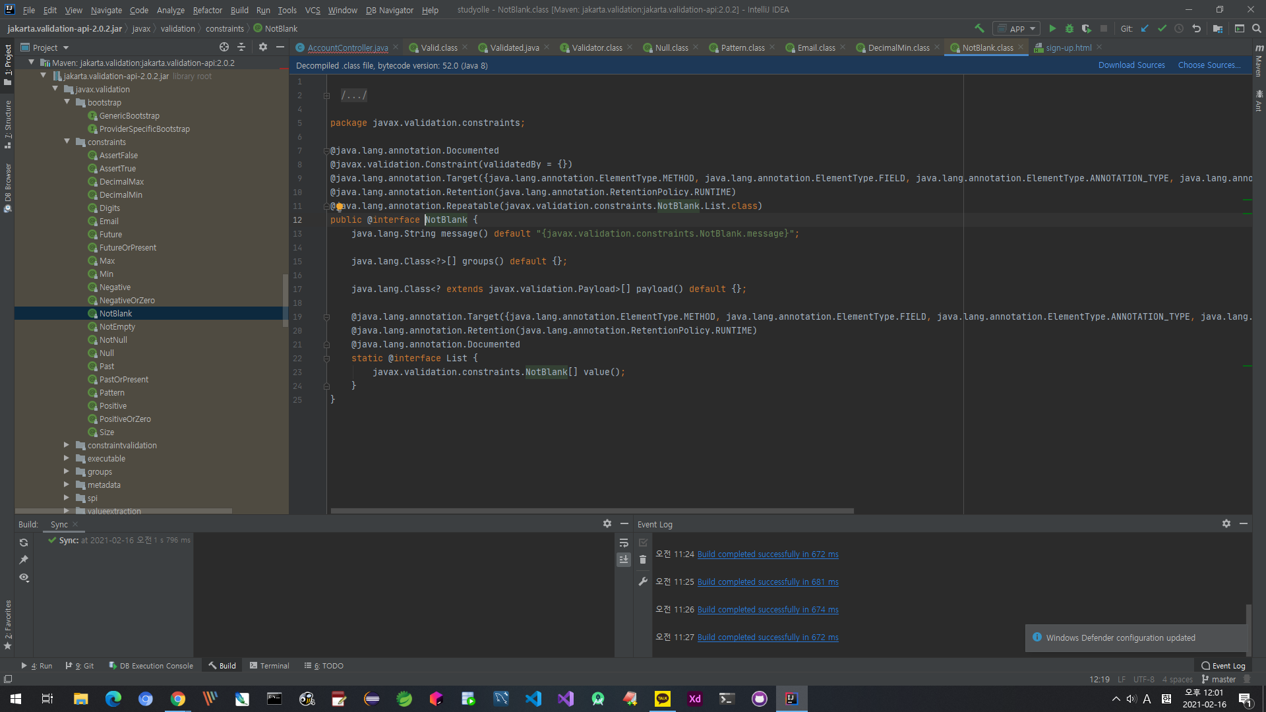Toggle the eye view icon in Build panel
The height and width of the screenshot is (712, 1266).
pos(24,578)
